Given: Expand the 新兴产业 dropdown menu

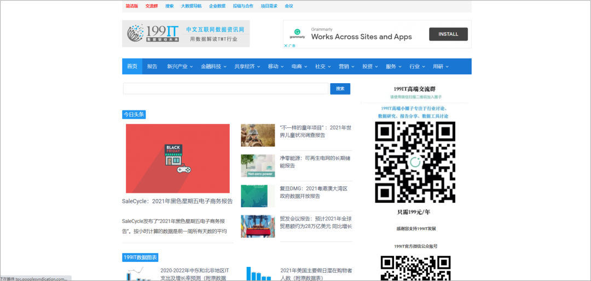Looking at the screenshot, I should 180,67.
